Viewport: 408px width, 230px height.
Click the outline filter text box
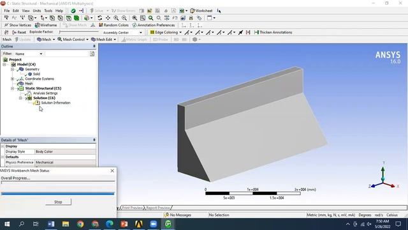point(66,54)
